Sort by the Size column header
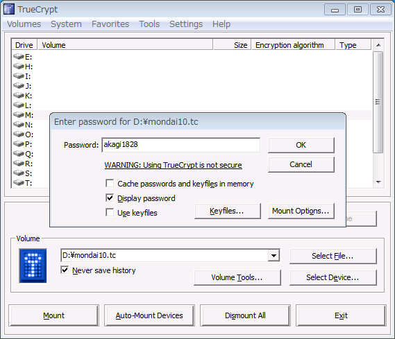 tap(232, 45)
